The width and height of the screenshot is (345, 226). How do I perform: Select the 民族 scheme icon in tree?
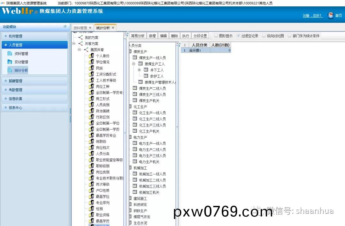(x=91, y=68)
